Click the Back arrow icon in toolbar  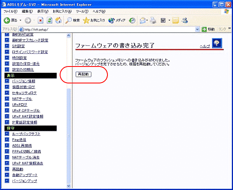tap(7, 20)
